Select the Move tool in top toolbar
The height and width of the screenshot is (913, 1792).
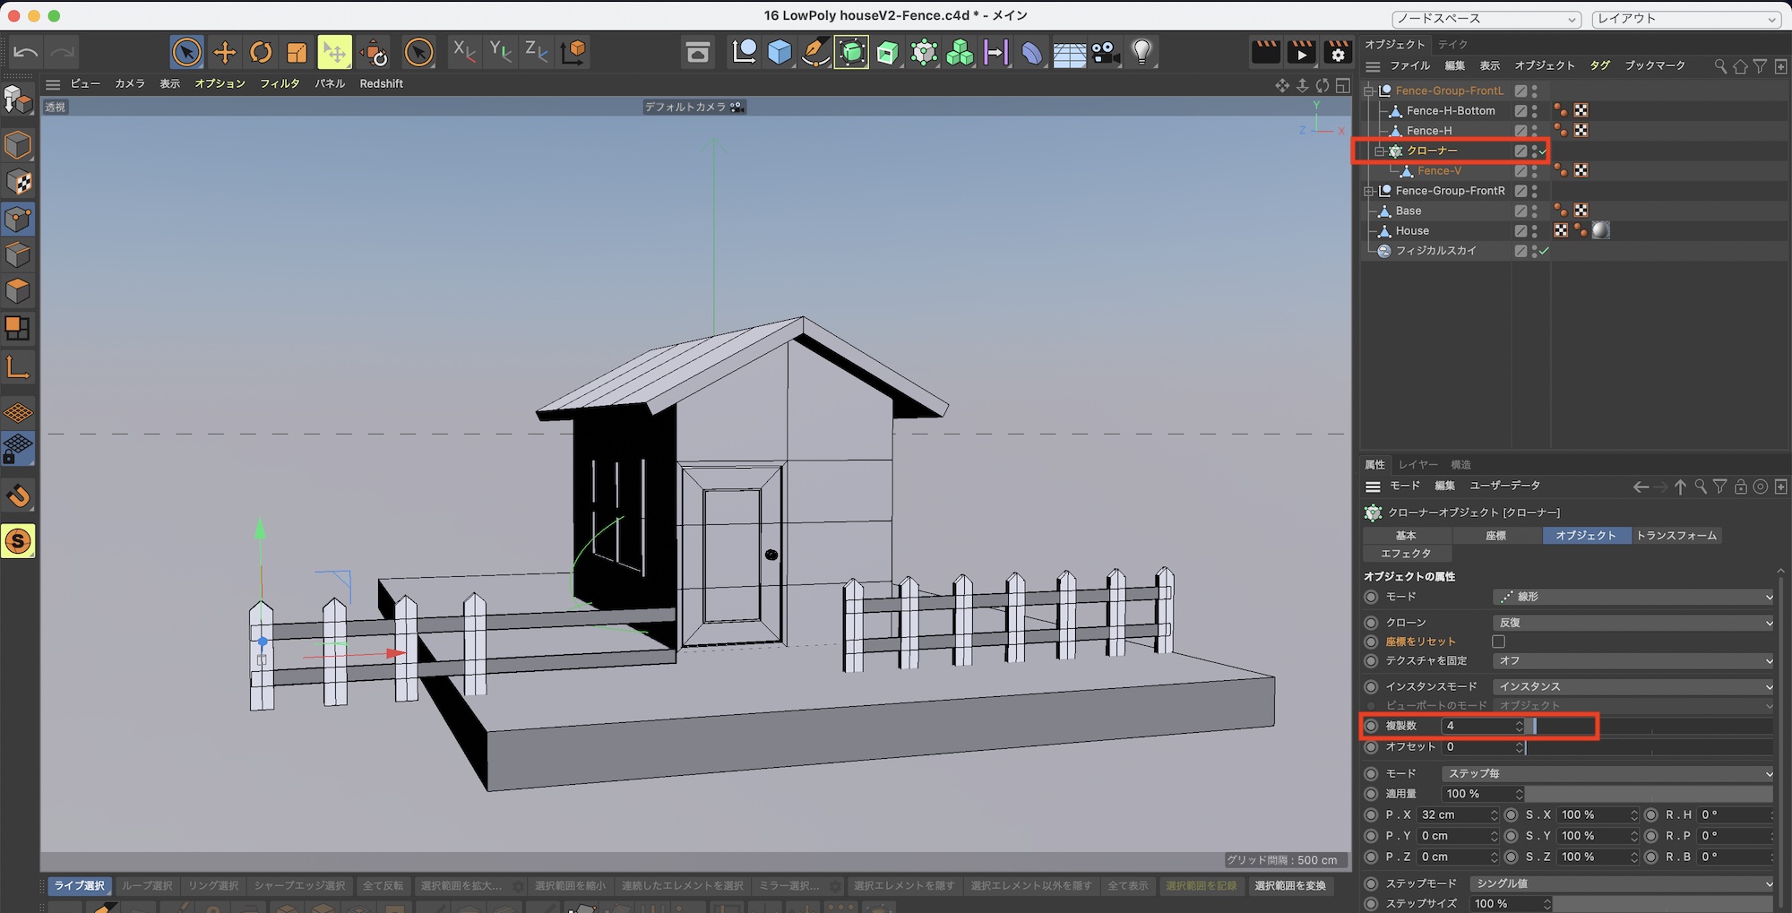[225, 53]
